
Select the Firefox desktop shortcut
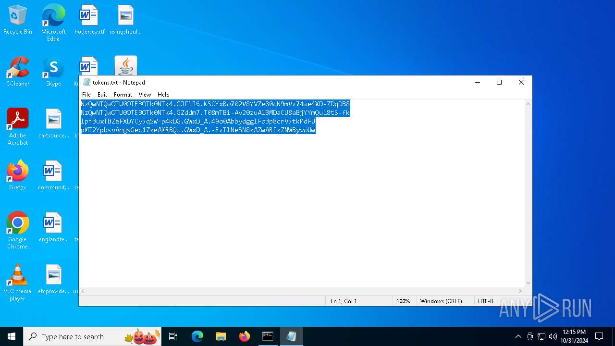(18, 176)
